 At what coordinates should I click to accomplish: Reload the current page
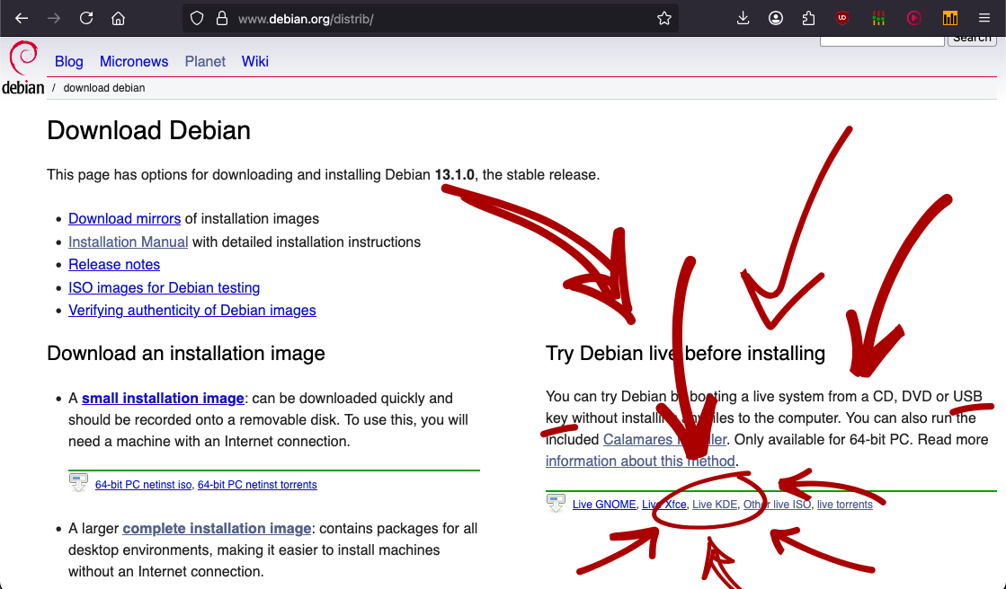tap(86, 18)
